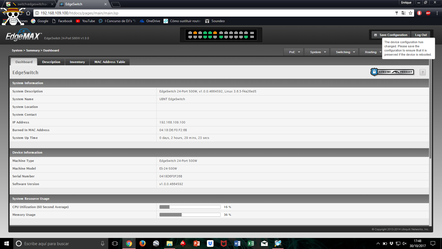Expand the Routing menu

371,52
